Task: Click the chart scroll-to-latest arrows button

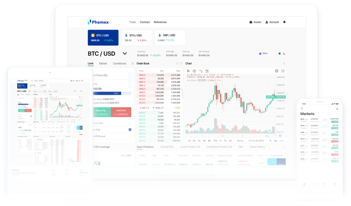Action: point(270,130)
